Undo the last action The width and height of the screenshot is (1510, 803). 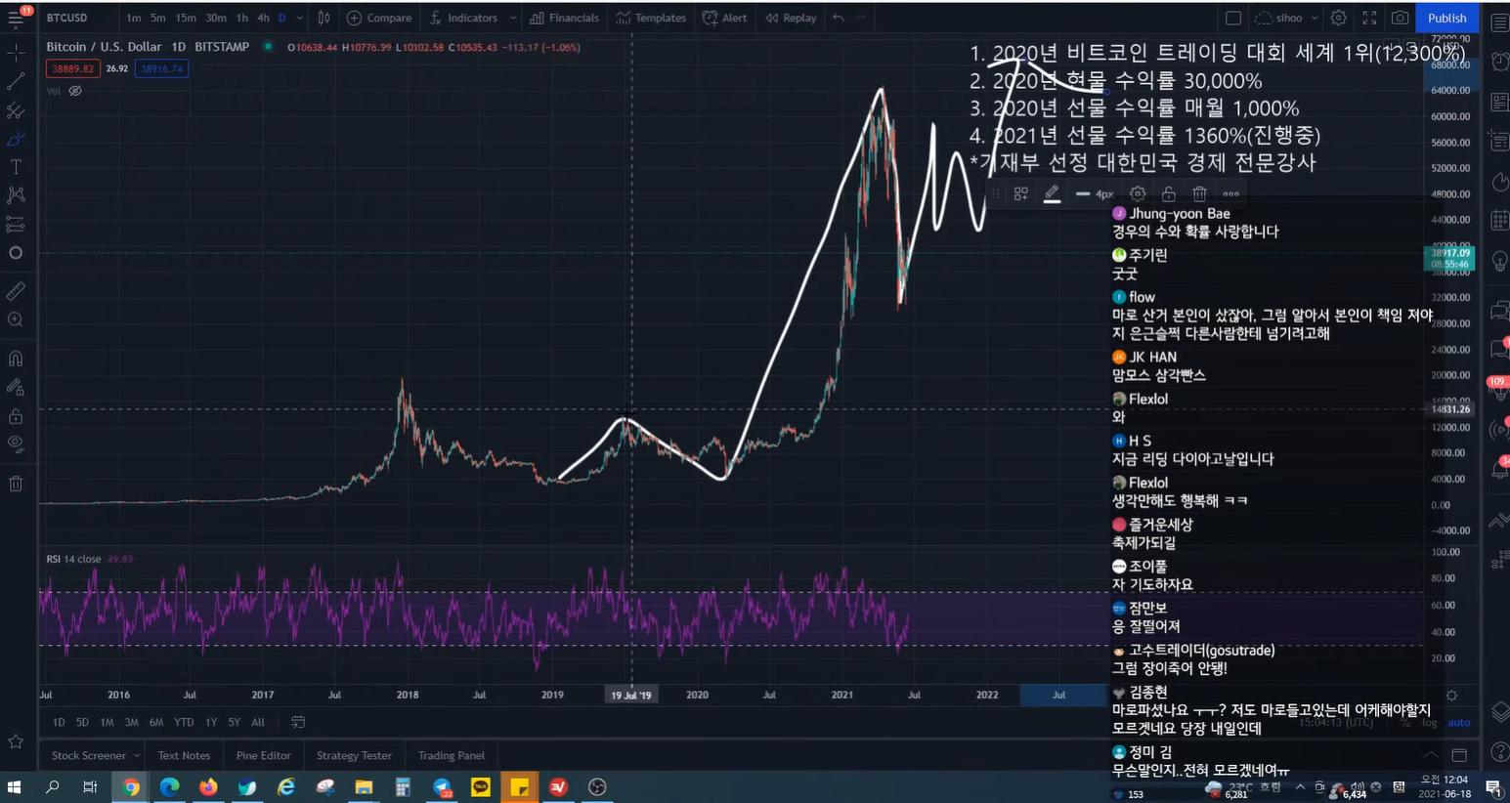pyautogui.click(x=839, y=18)
